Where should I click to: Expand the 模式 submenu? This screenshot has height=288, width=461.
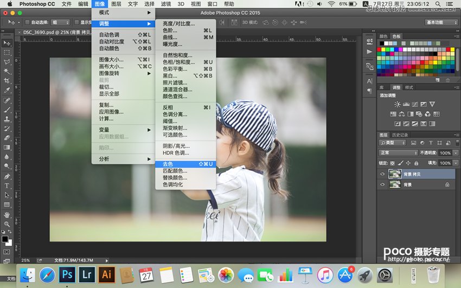[123, 12]
